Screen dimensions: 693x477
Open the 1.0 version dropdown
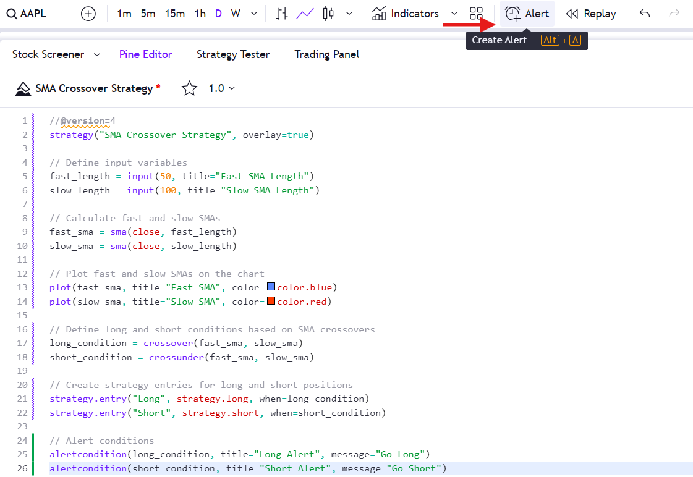(x=222, y=88)
